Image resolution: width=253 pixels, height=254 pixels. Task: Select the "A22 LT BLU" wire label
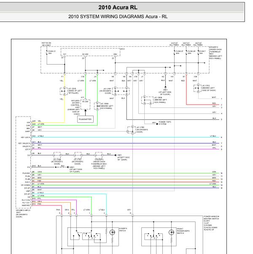tap(38, 136)
